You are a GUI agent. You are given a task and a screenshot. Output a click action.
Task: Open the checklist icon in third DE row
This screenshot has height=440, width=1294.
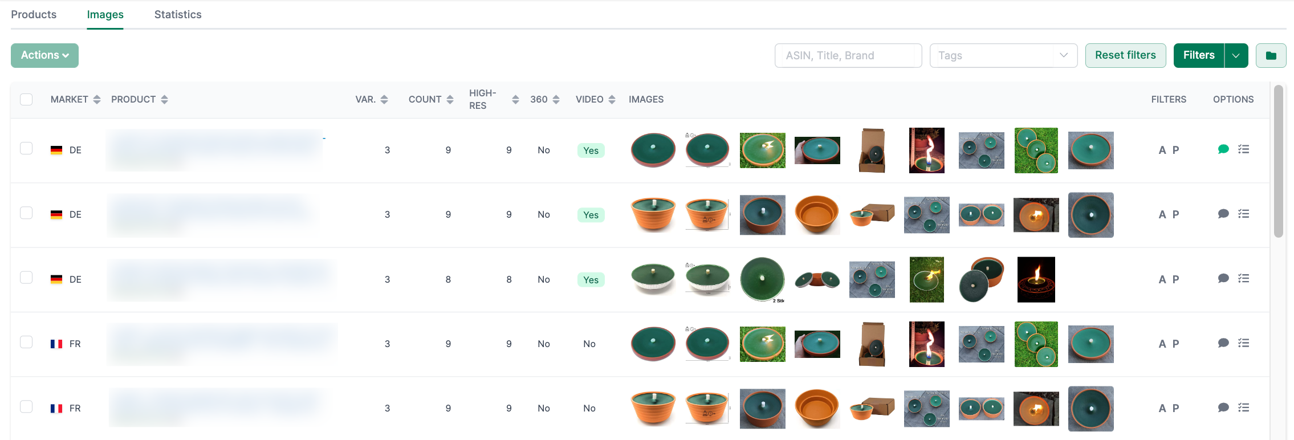coord(1244,278)
